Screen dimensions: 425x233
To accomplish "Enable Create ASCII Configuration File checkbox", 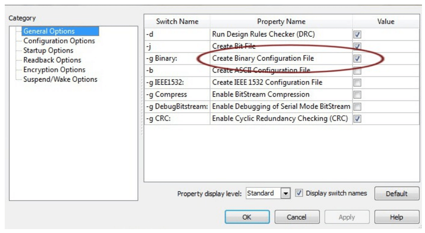I will (x=357, y=71).
